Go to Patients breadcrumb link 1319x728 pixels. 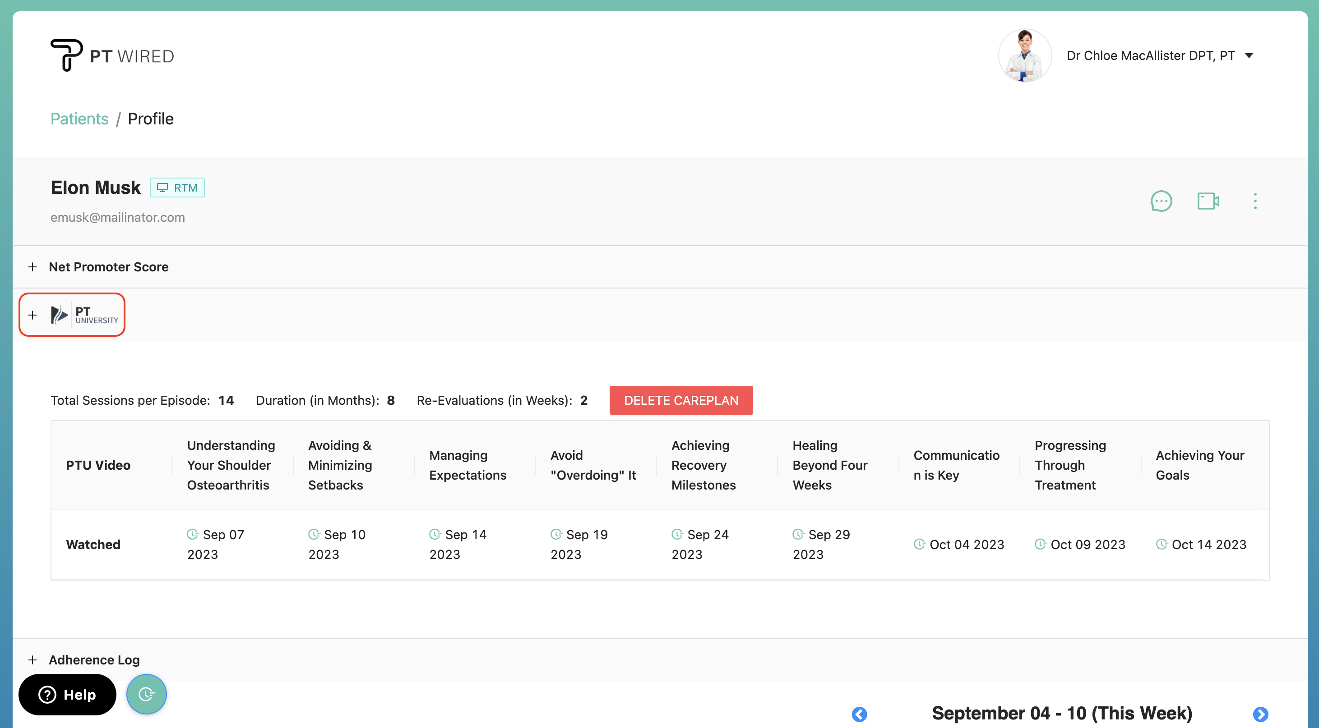click(79, 119)
